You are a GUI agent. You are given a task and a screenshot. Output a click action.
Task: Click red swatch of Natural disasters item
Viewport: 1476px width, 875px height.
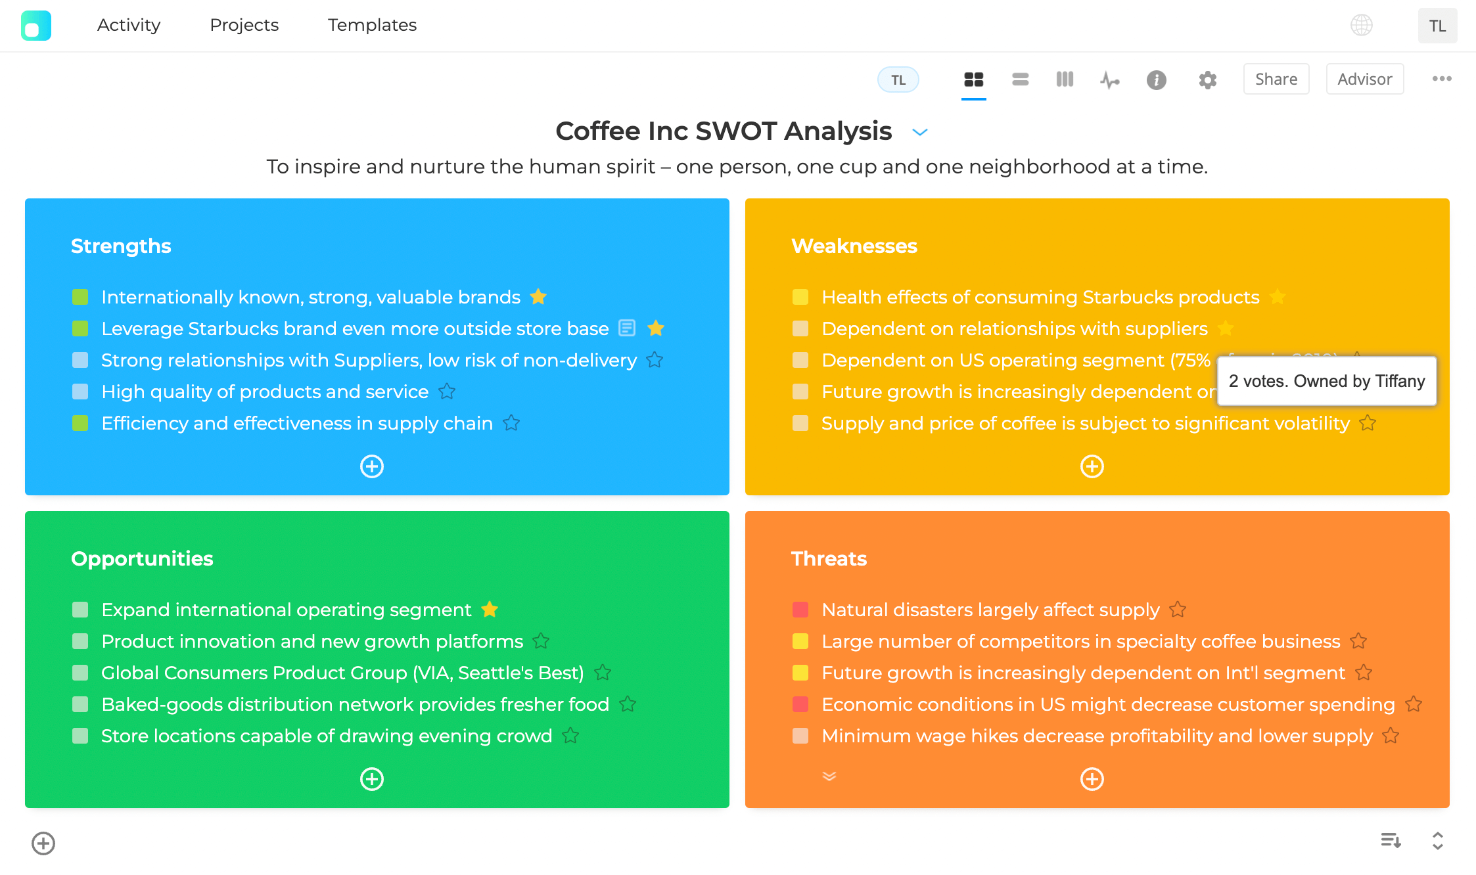coord(800,610)
